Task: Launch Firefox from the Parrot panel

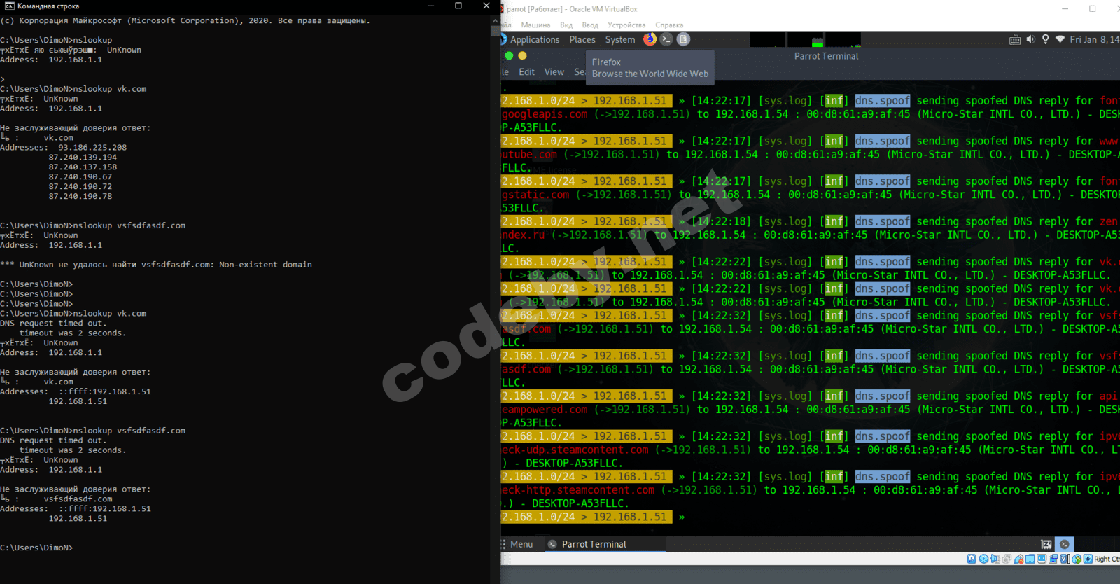Action: pyautogui.click(x=650, y=39)
